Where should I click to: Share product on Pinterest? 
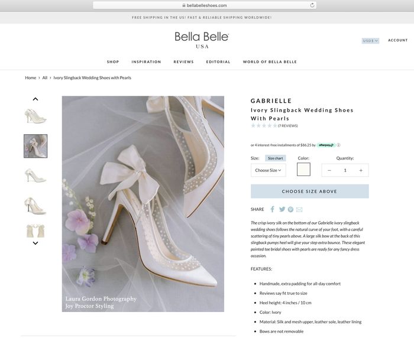(x=290, y=209)
